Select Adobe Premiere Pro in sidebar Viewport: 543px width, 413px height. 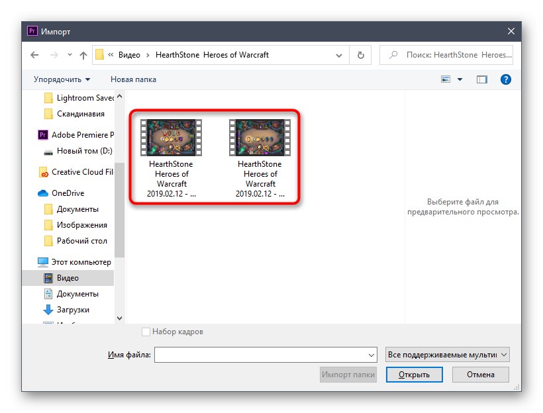pos(76,134)
